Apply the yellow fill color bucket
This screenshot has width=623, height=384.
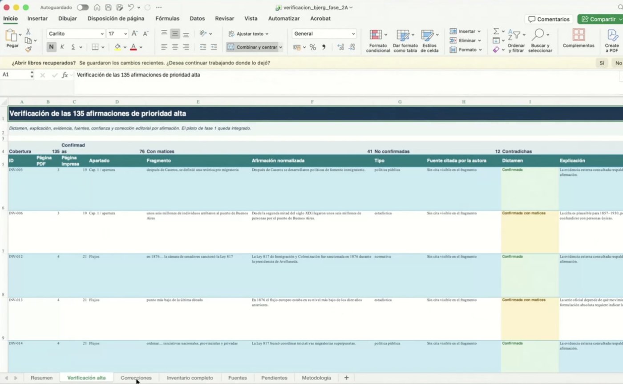point(117,47)
